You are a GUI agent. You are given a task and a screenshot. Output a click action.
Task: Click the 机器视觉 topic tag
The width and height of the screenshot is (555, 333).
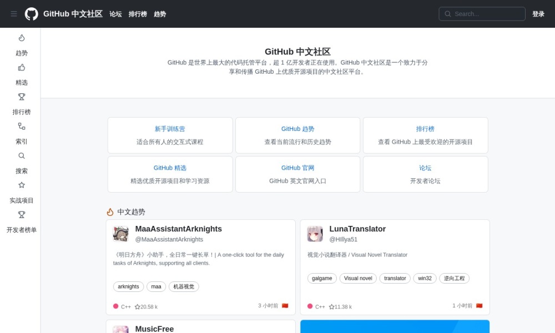184,286
